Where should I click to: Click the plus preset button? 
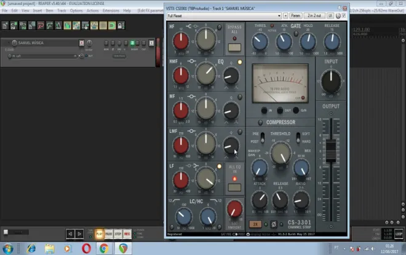285,16
